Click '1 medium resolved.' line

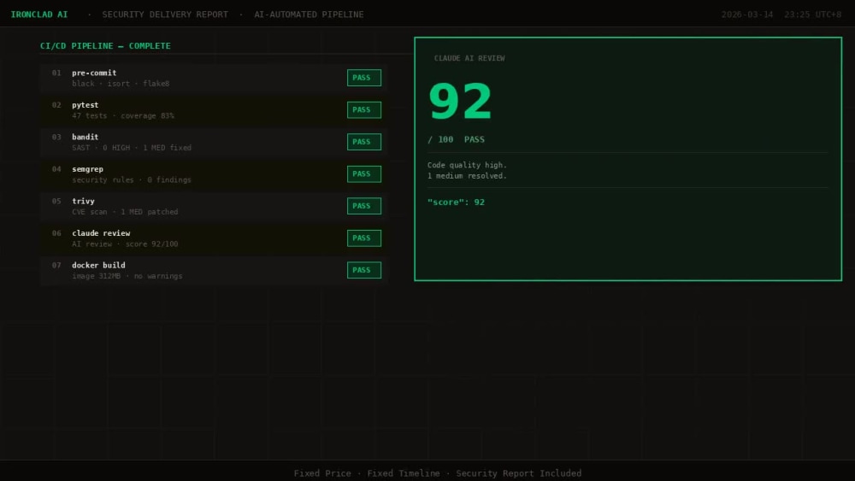[x=468, y=176]
